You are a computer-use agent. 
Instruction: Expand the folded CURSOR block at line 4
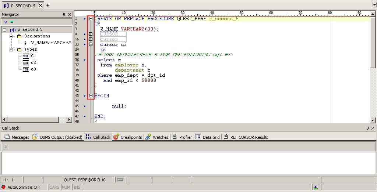tap(91, 34)
